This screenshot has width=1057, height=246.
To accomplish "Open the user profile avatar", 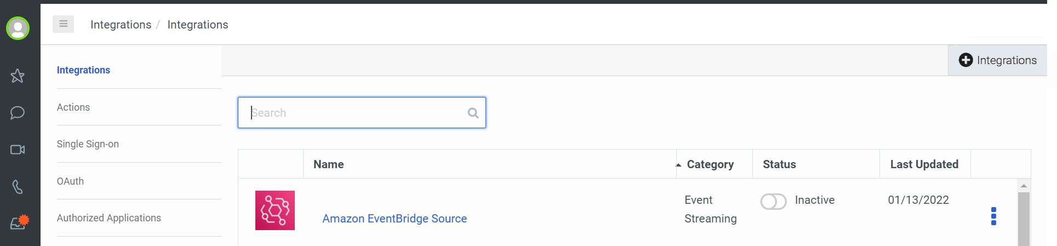I will pyautogui.click(x=18, y=28).
